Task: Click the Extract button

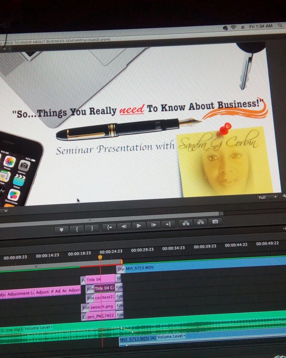Action: 200,222
